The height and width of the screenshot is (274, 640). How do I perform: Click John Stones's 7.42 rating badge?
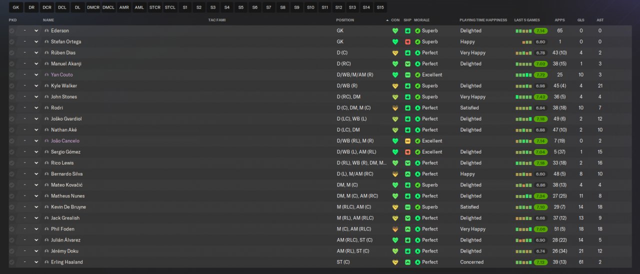[x=540, y=96]
